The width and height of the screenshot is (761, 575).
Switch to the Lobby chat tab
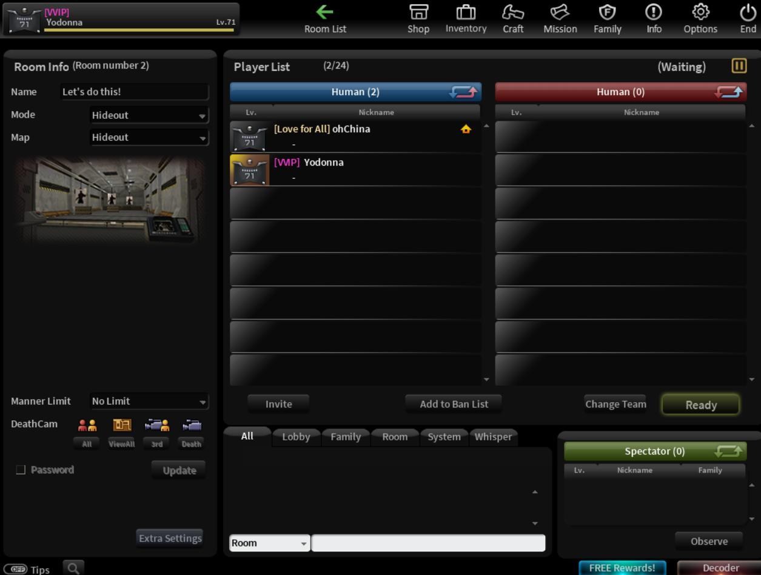(296, 437)
